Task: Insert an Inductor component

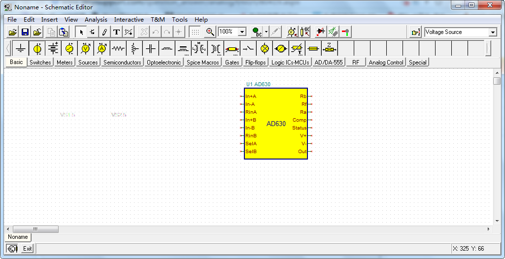Action: pos(167,49)
